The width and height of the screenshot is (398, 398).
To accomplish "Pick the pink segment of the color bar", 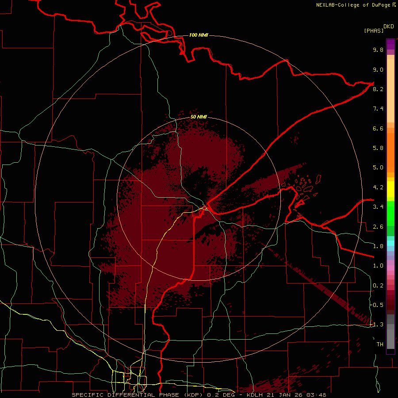I will pyautogui.click(x=390, y=268).
